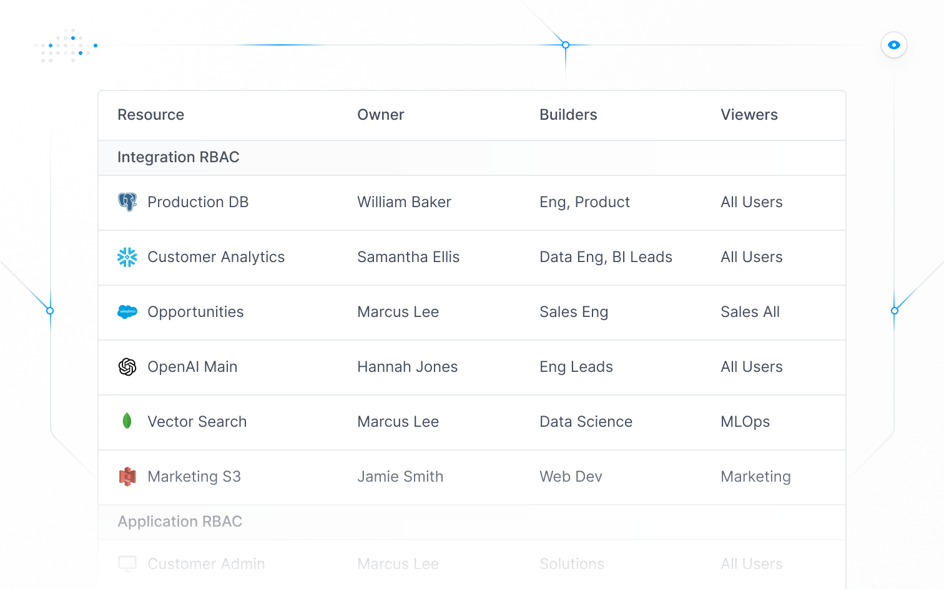The image size is (944, 589).
Task: Click the blue node handle above the table
Action: (565, 45)
